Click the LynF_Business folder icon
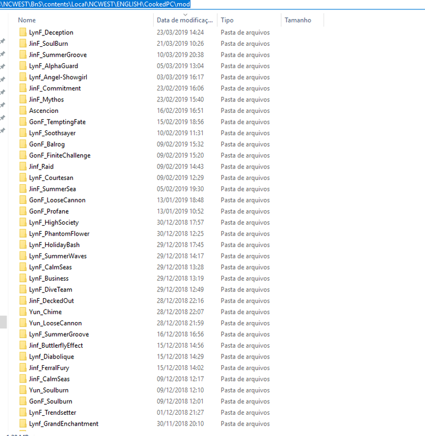The width and height of the screenshot is (425, 436). 23,278
